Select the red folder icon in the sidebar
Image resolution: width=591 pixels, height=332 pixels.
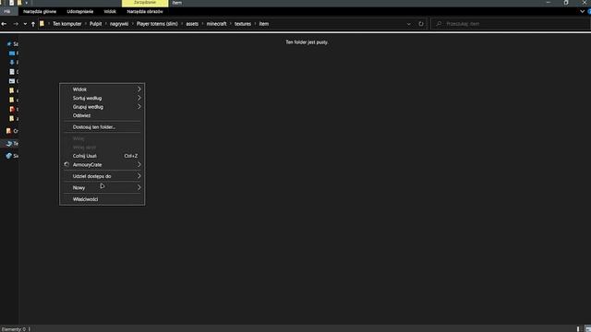pyautogui.click(x=12, y=110)
